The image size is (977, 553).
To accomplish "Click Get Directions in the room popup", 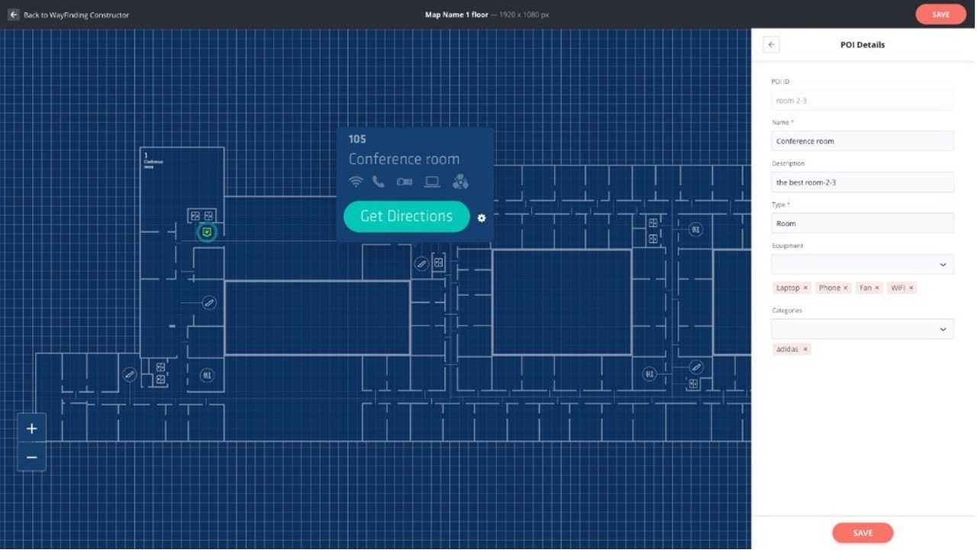I will (x=406, y=216).
